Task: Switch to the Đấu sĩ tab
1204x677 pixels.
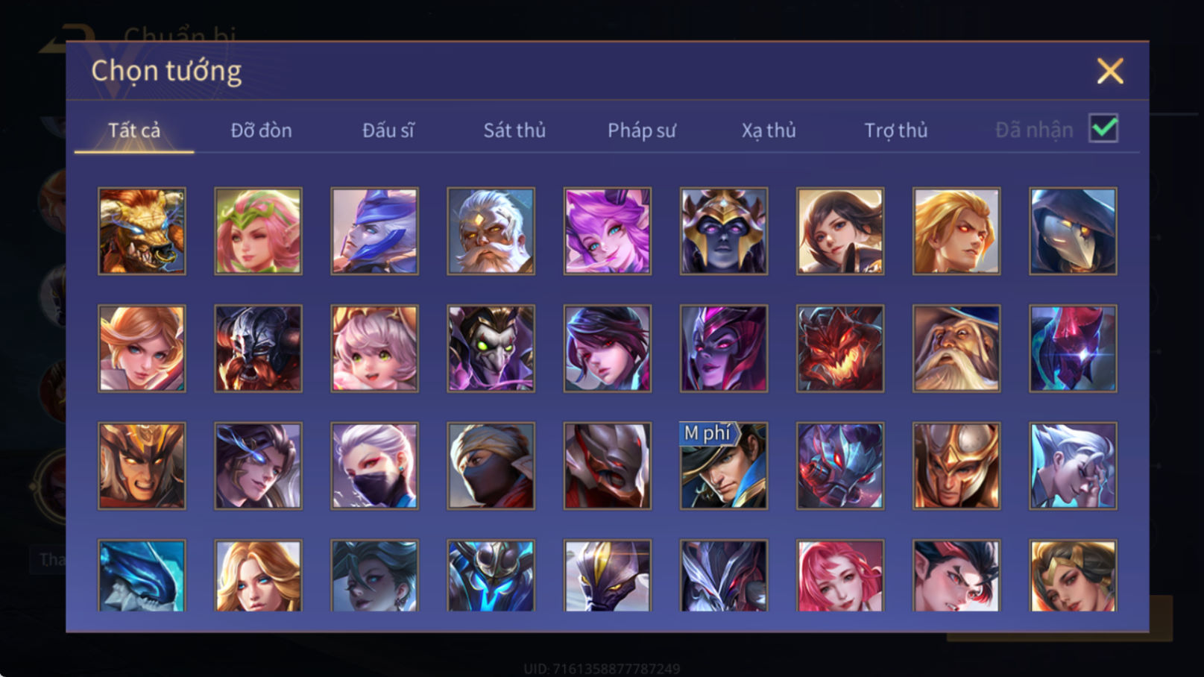Action: [388, 130]
